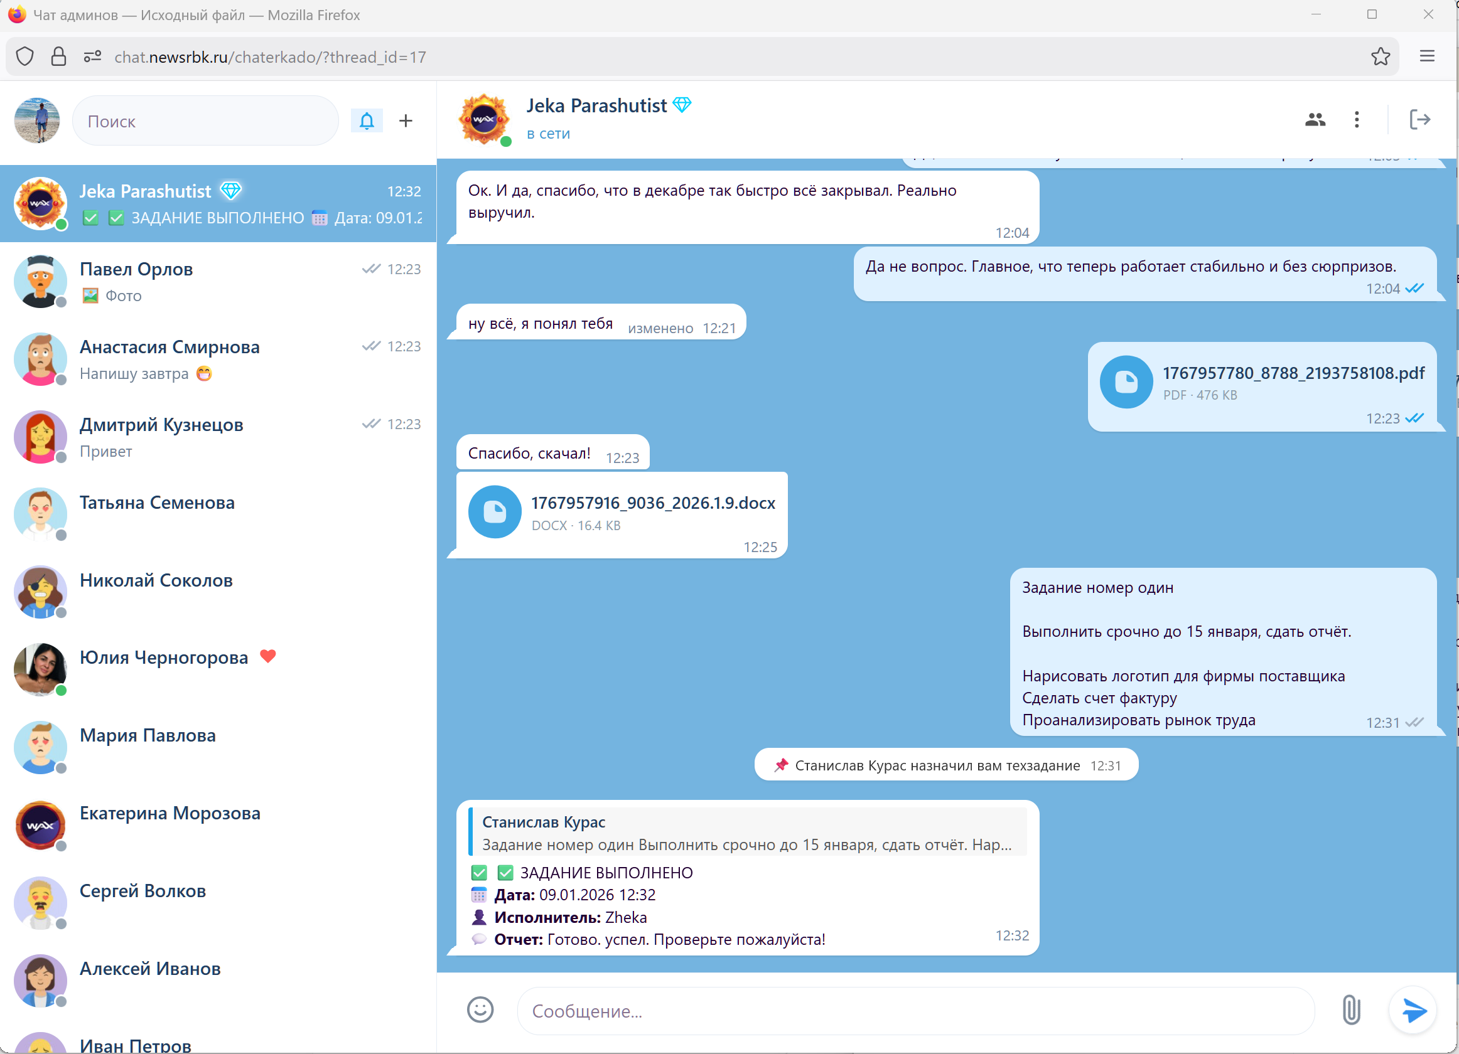
Task: Click the logout exit icon
Action: (1419, 120)
